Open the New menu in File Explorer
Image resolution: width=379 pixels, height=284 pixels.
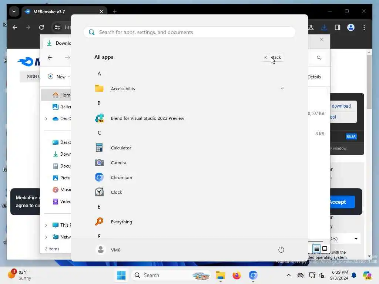(59, 77)
